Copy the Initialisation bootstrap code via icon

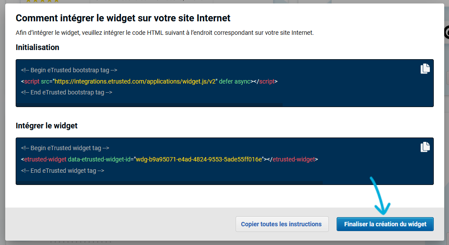point(425,69)
